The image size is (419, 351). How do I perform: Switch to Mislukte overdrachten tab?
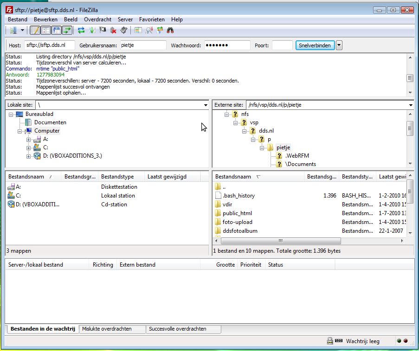(112, 329)
